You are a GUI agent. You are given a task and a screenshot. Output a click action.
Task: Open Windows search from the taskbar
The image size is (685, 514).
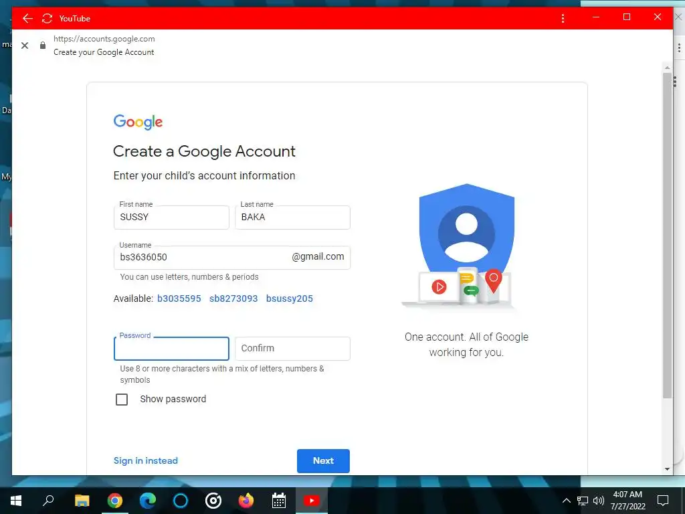click(48, 501)
